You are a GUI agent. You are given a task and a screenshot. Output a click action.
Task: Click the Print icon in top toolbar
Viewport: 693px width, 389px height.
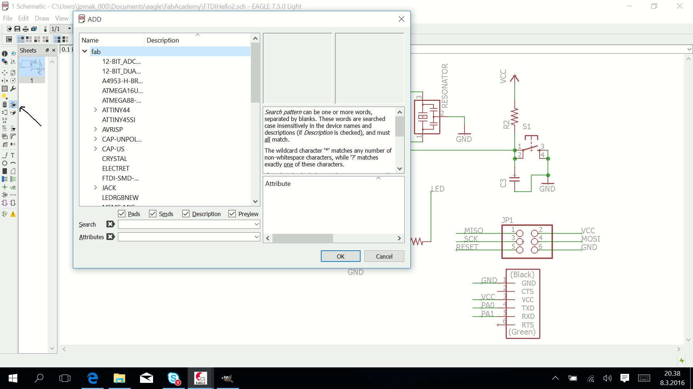tap(26, 29)
